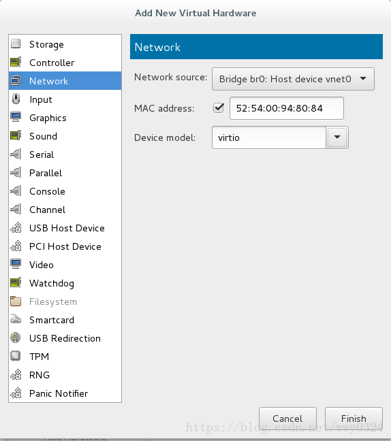The height and width of the screenshot is (441, 391).
Task: Click the Smartcard reader icon
Action: coord(16,319)
